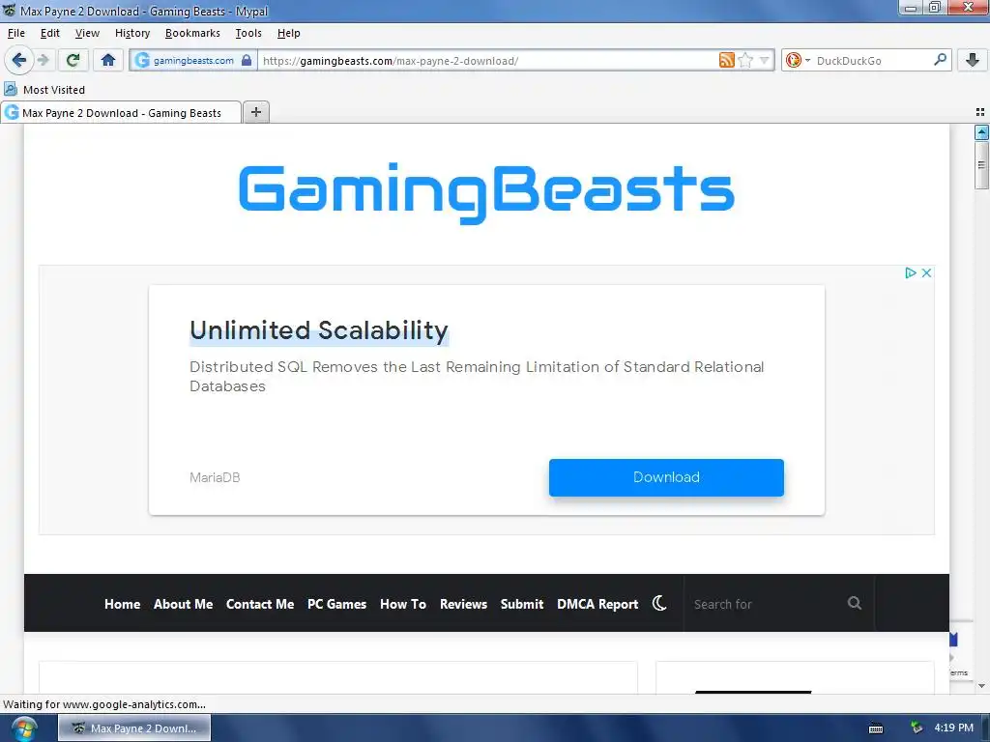Open the Help menu
Viewport: 990px width, 742px height.
pos(288,33)
